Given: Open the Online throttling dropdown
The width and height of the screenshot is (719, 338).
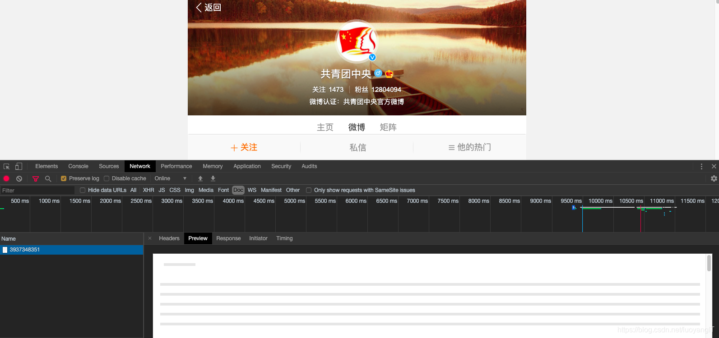Looking at the screenshot, I should click(171, 178).
